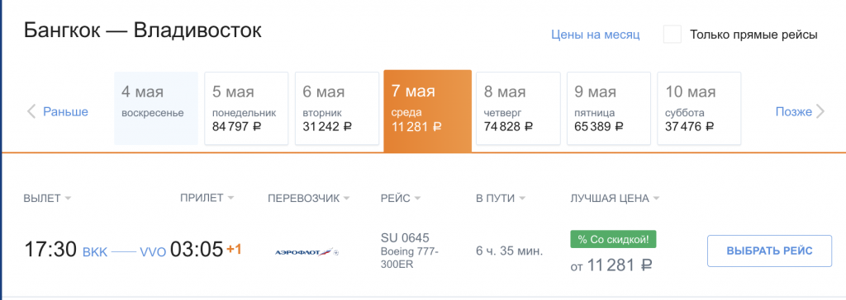This screenshot has height=300, width=846.
Task: Click the BKK airport code link
Action: click(x=95, y=252)
